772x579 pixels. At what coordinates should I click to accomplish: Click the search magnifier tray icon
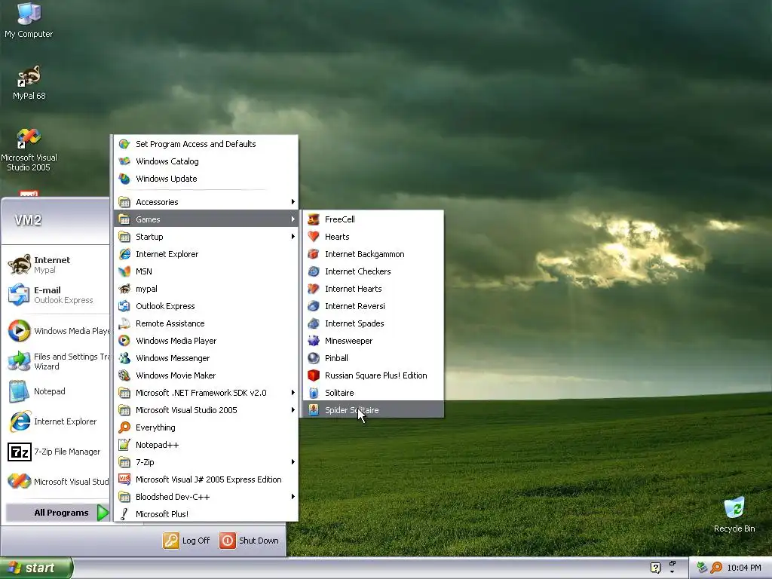716,568
